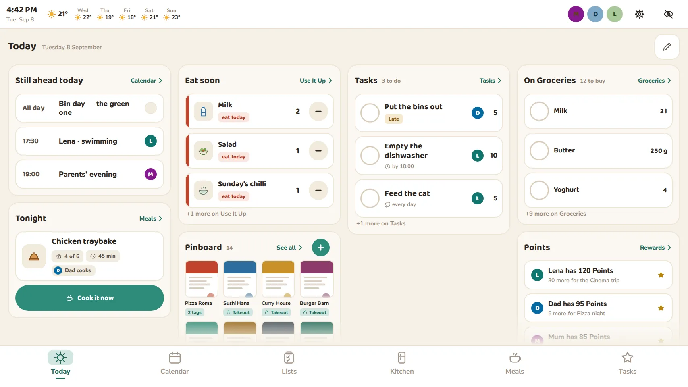
Task: Open Tasks link in Tasks card header
Action: [x=491, y=81]
